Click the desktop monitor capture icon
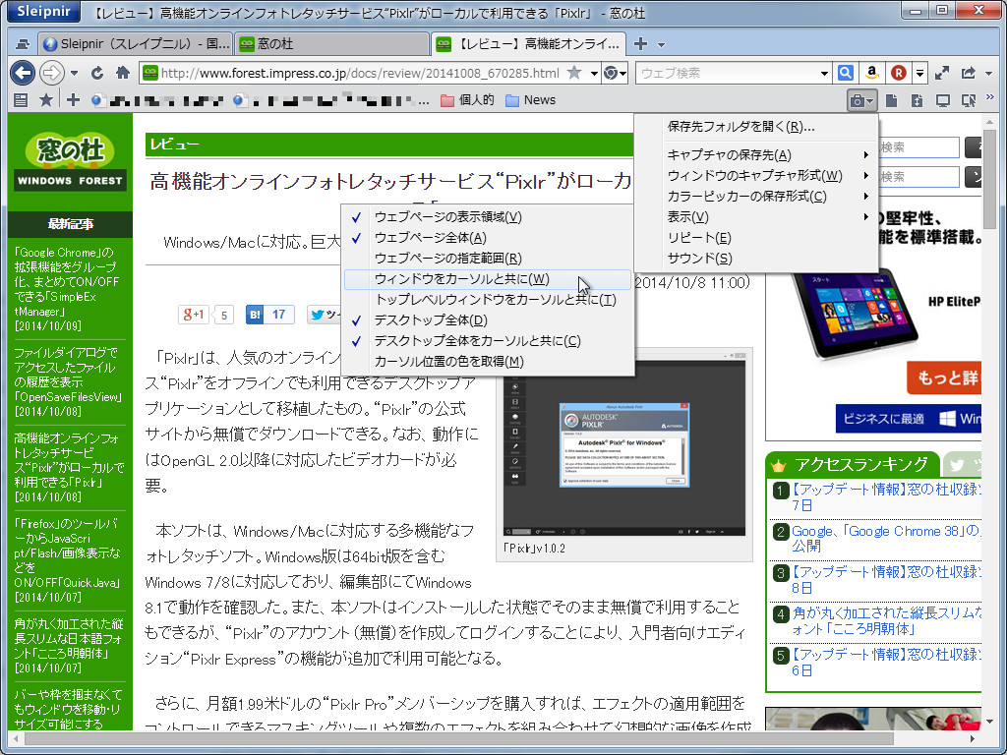1007x755 pixels. pos(942,99)
